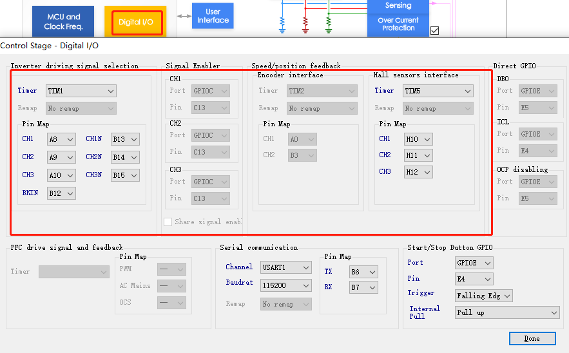This screenshot has height=353, width=569.
Task: Click the double arrow beside User Interface
Action: click(x=184, y=16)
